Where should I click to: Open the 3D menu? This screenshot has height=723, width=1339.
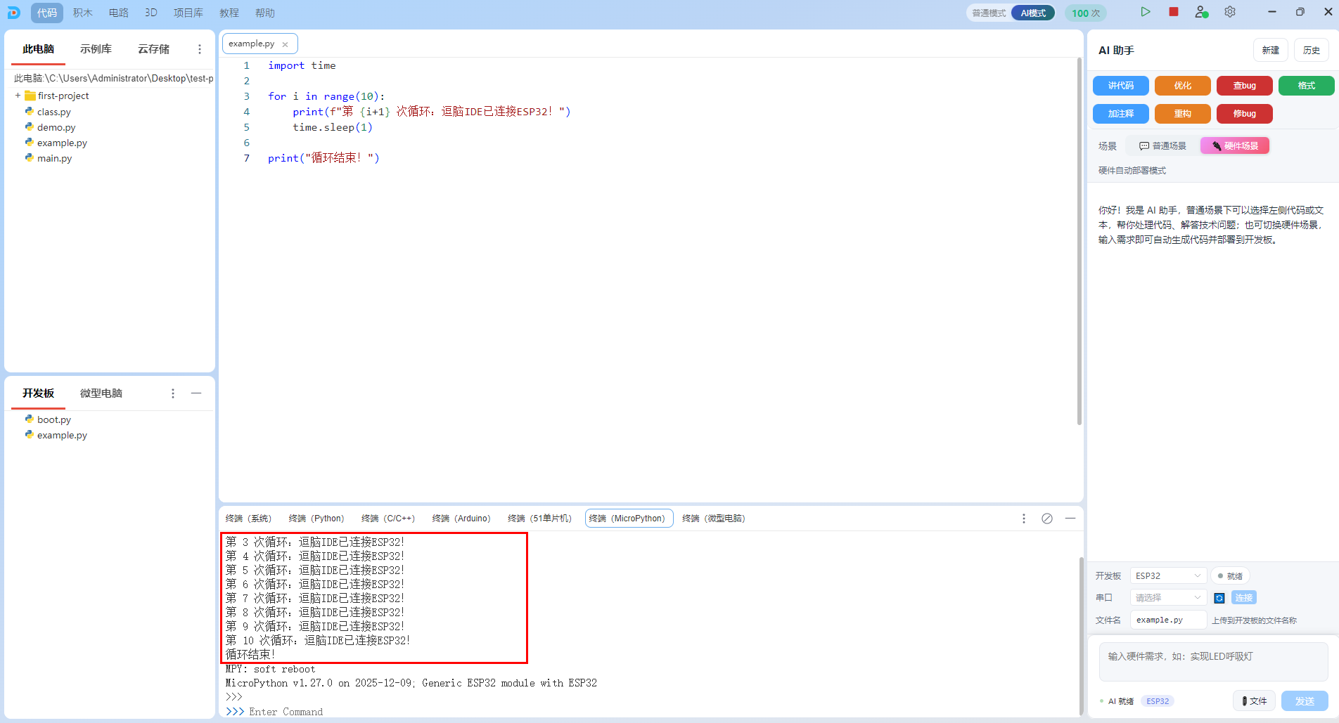[151, 13]
